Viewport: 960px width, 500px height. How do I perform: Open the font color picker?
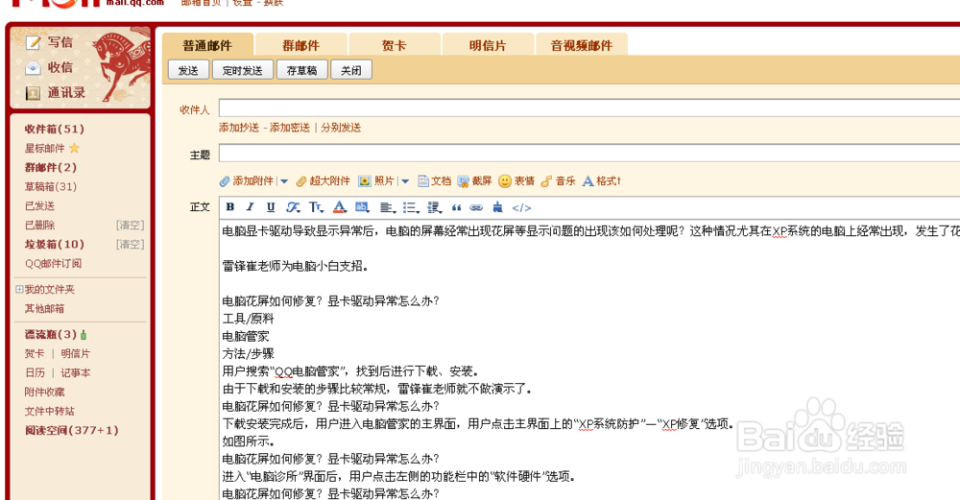point(340,207)
